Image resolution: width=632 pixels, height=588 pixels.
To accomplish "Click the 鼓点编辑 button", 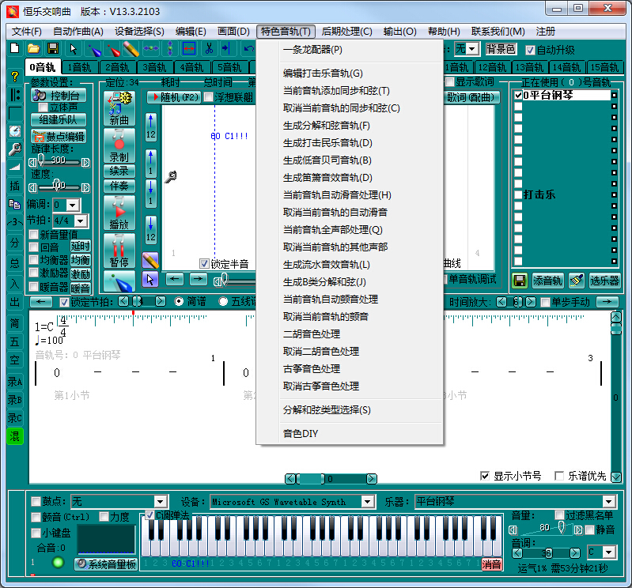I will [59, 137].
